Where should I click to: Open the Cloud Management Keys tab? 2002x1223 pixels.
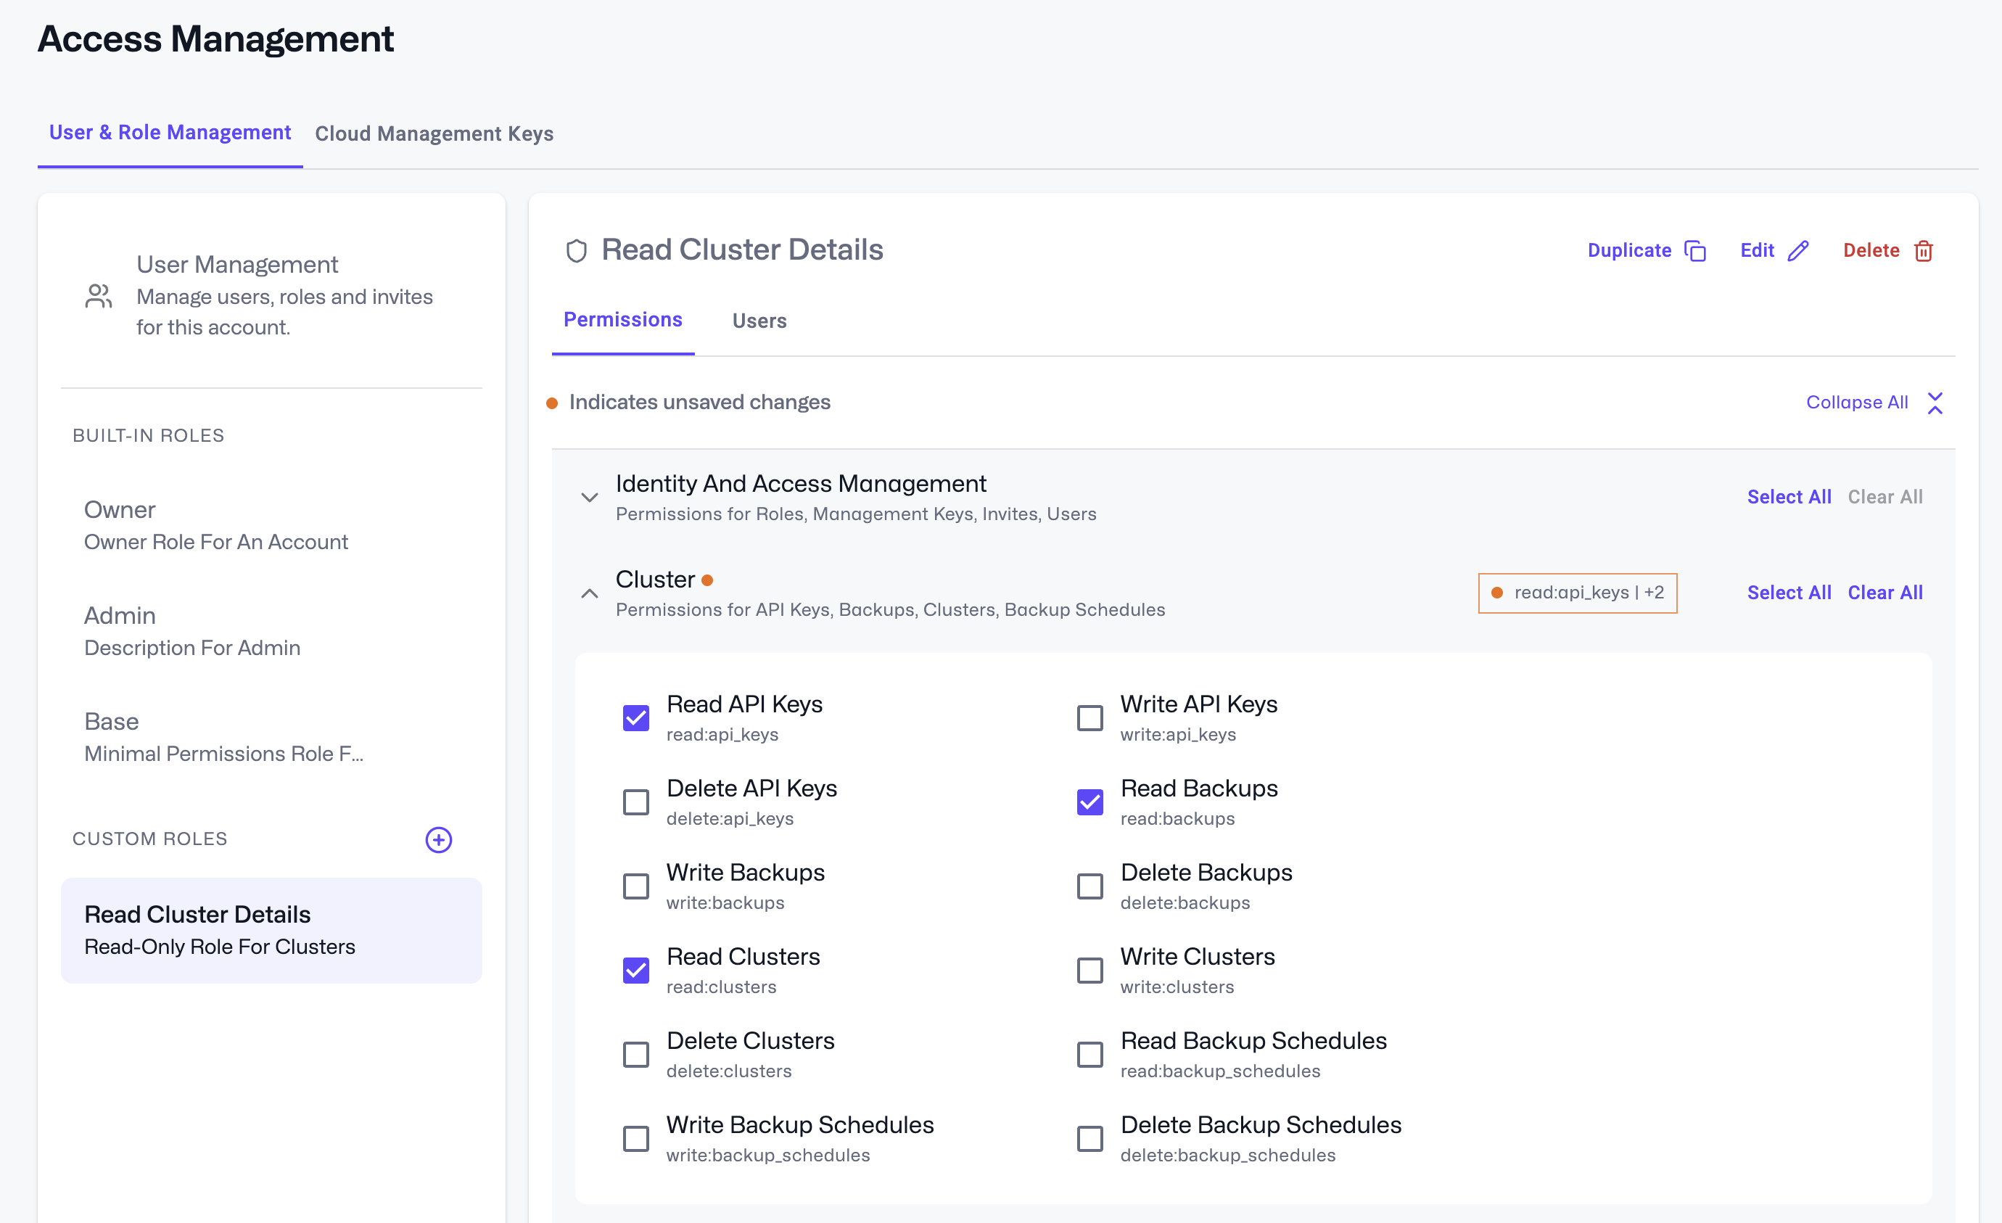tap(434, 133)
